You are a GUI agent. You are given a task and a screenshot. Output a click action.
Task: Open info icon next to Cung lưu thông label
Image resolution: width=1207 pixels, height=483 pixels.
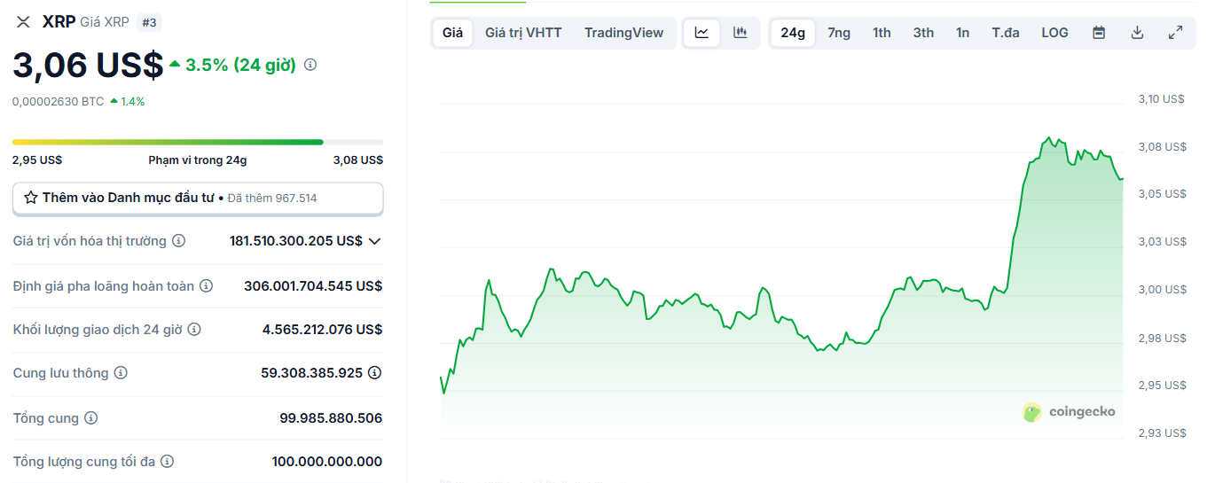pos(121,373)
